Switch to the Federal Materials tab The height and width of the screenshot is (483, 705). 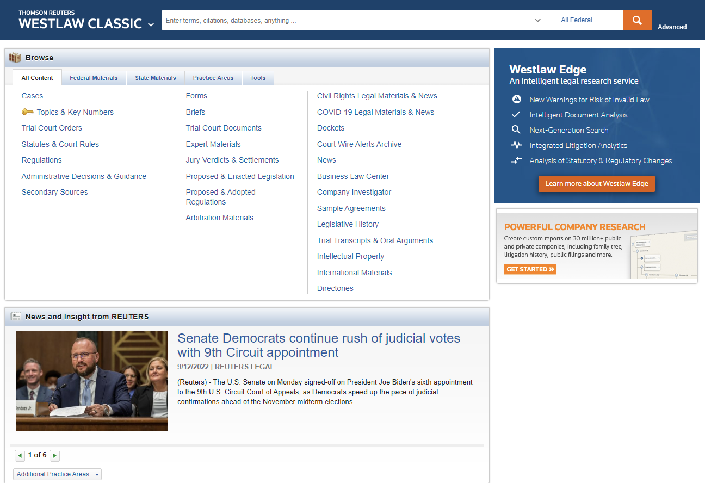point(94,78)
